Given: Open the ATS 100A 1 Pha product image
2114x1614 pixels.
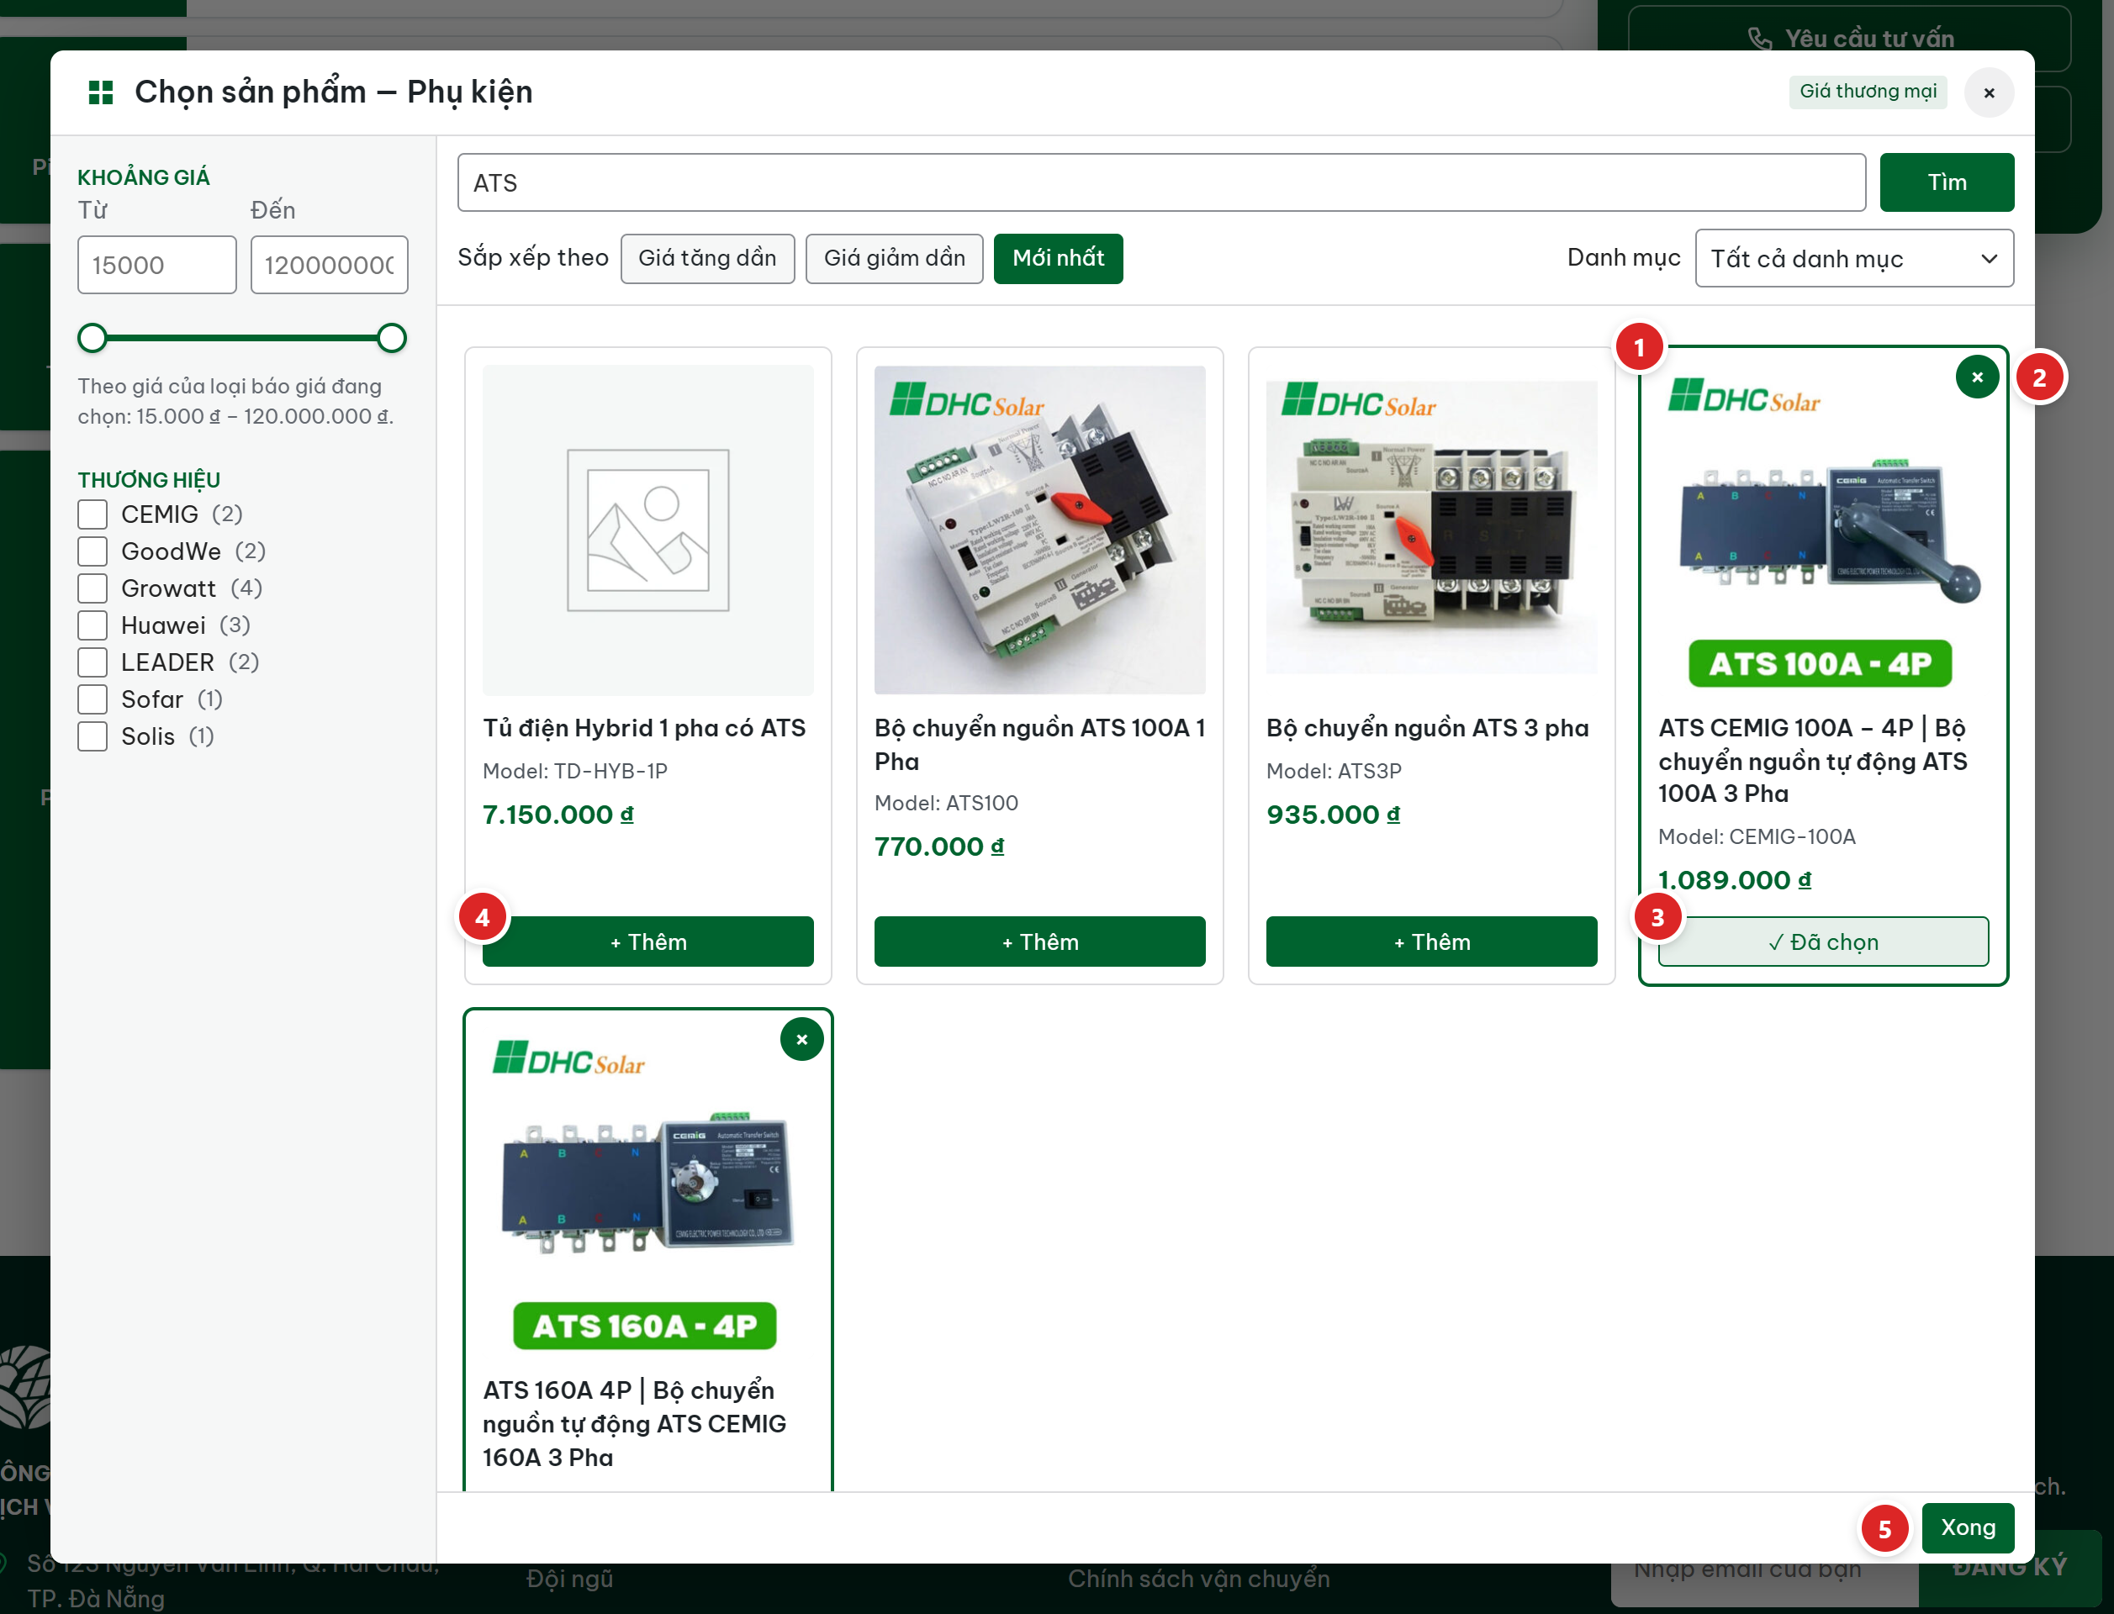Looking at the screenshot, I should point(1039,530).
